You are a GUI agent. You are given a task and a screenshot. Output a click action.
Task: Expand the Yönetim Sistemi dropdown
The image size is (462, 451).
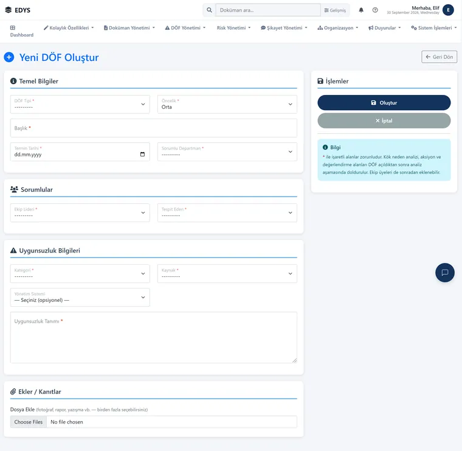(80, 298)
